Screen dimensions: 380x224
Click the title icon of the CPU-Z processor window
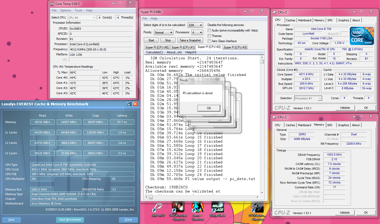[x=274, y=12]
